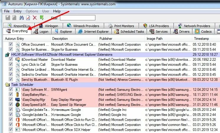220x133 pixels.
Task: Select the Internet Explorer tab
Action: click(93, 32)
